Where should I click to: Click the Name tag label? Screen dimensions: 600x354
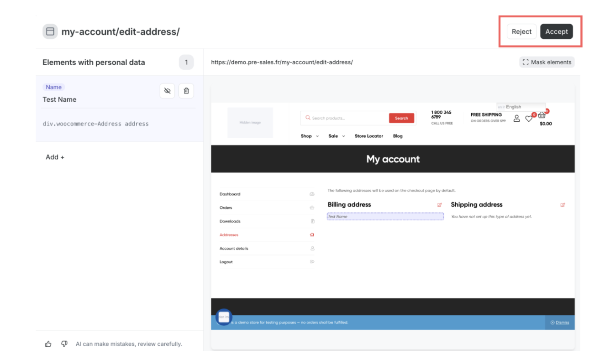pos(53,87)
